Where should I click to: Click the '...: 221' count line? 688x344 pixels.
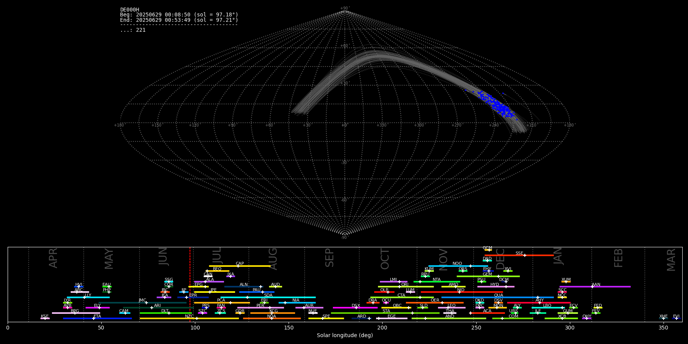click(x=133, y=30)
